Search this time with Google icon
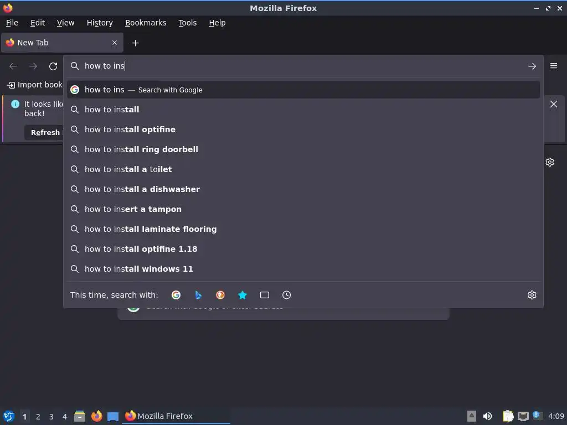The height and width of the screenshot is (425, 567). point(176,295)
